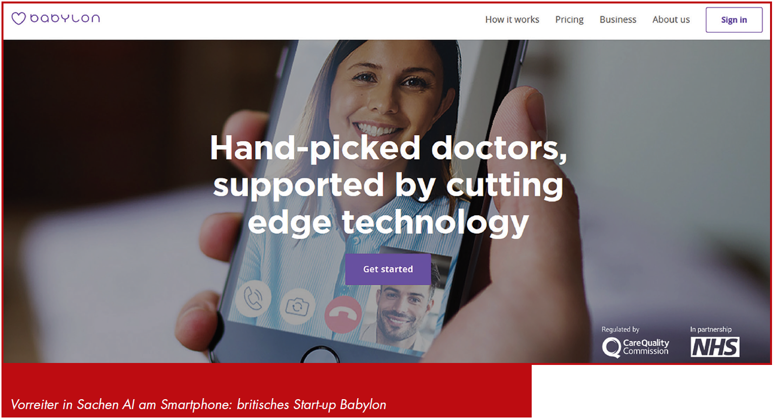
Task: Click the purple Get started button
Action: (x=388, y=269)
